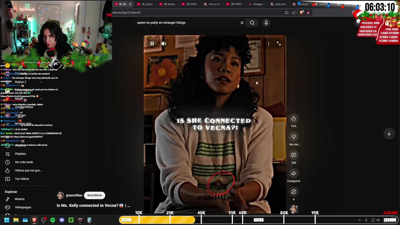Image resolution: width=400 pixels, height=225 pixels.
Task: Subscribe with the Suscribirse button
Action: [94, 195]
